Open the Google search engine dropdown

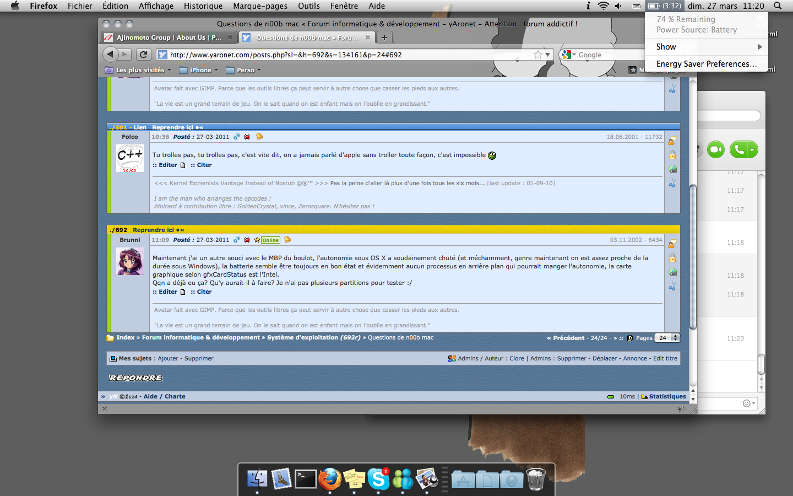click(x=568, y=55)
